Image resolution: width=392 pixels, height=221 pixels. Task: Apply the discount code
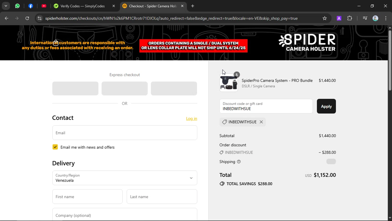tap(326, 106)
